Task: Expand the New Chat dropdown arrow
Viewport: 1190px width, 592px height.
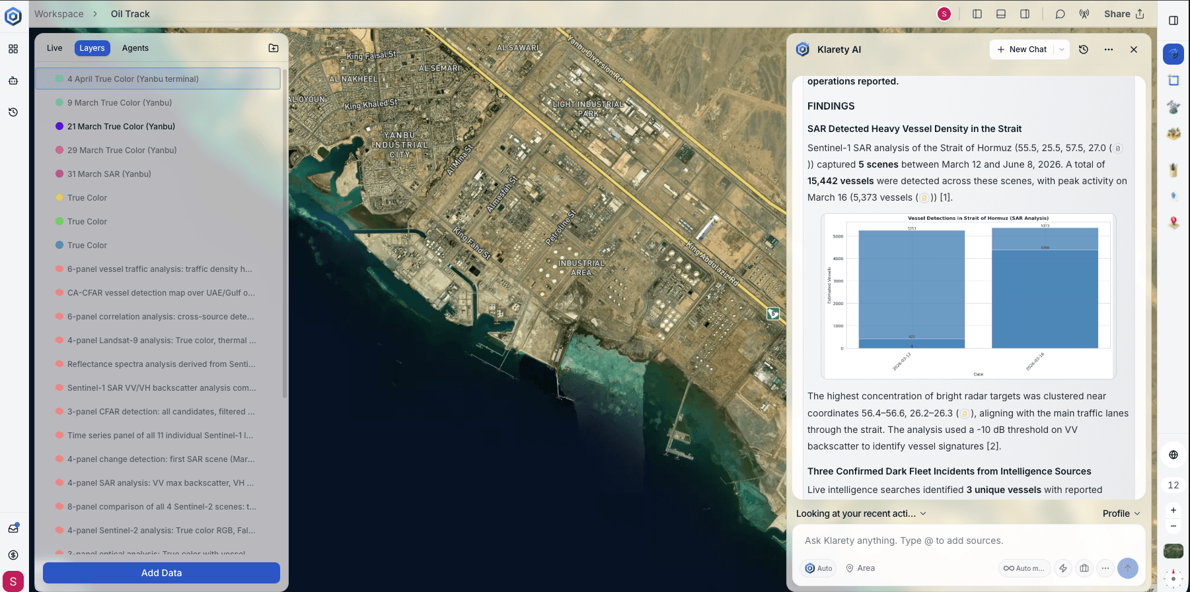Action: pos(1062,49)
